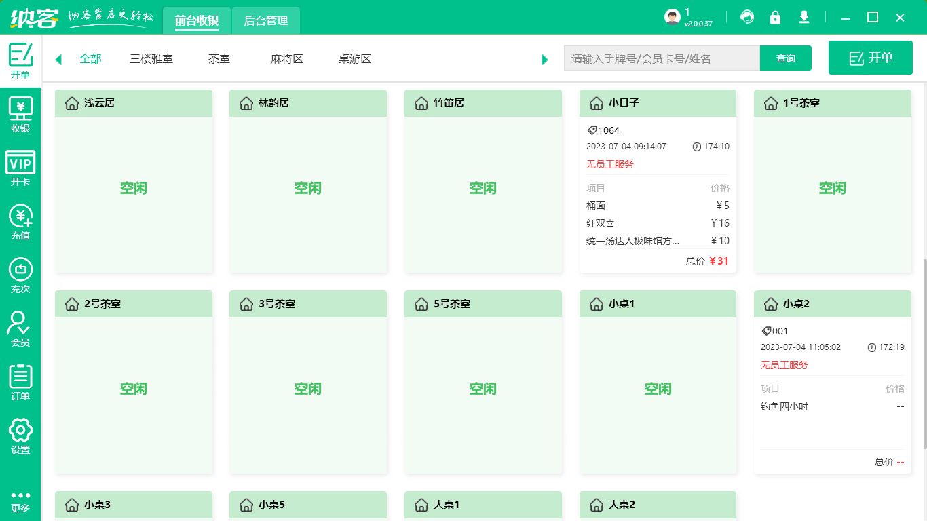Click the lock screen icon in titlebar
The image size is (927, 521).
(776, 17)
